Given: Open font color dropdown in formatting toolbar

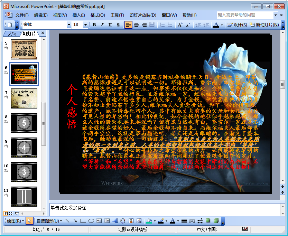Looking at the screenshot, I should coord(222,25).
